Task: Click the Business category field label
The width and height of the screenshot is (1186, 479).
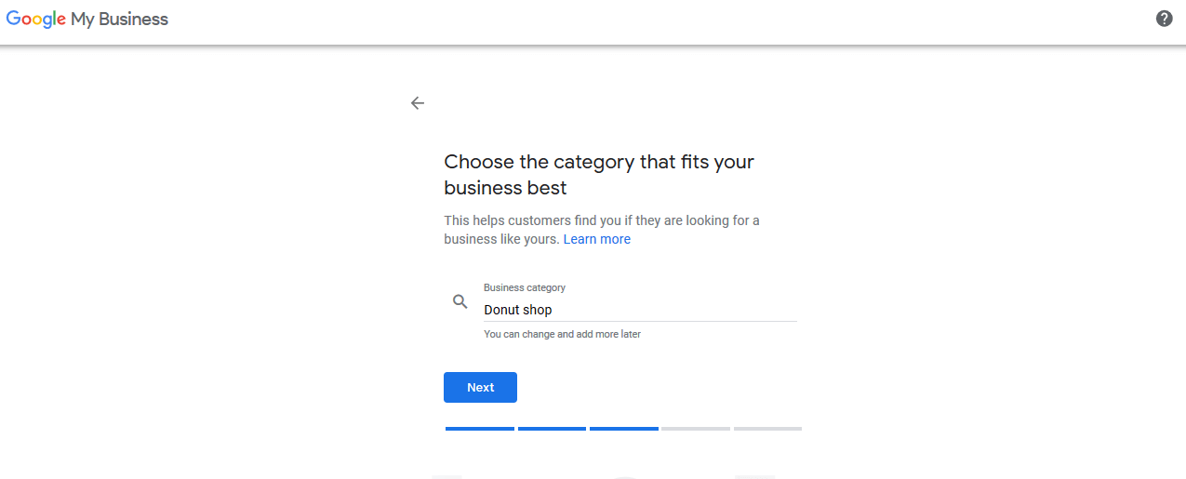Action: tap(525, 287)
